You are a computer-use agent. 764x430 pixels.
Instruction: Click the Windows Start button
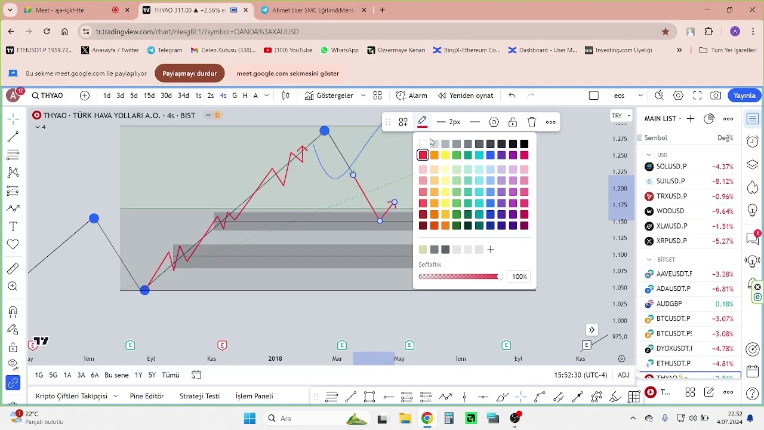(249, 418)
